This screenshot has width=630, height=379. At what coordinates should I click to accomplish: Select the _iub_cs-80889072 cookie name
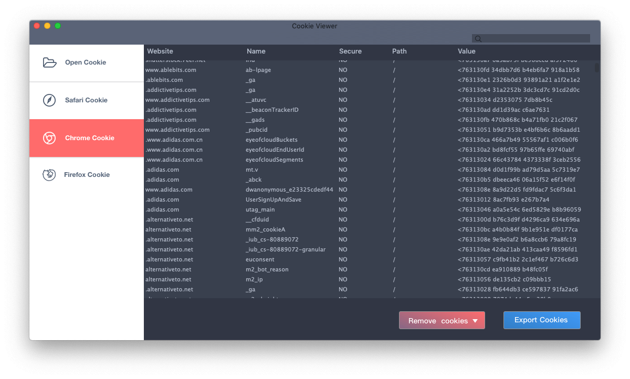(x=272, y=239)
